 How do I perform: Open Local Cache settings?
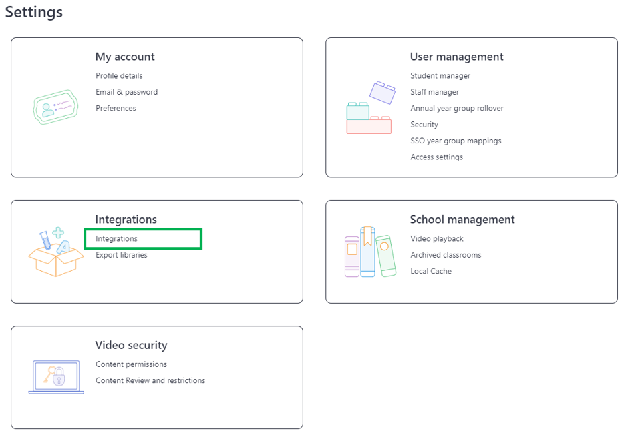point(431,271)
